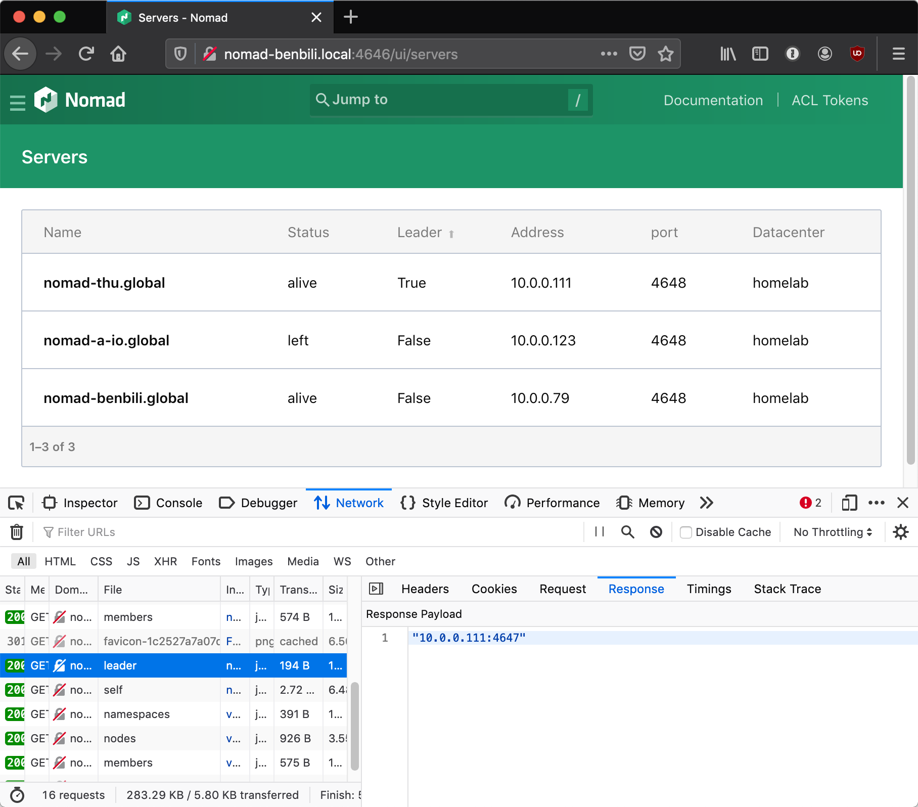
Task: Toggle tracking protection shield in address bar
Action: (180, 54)
